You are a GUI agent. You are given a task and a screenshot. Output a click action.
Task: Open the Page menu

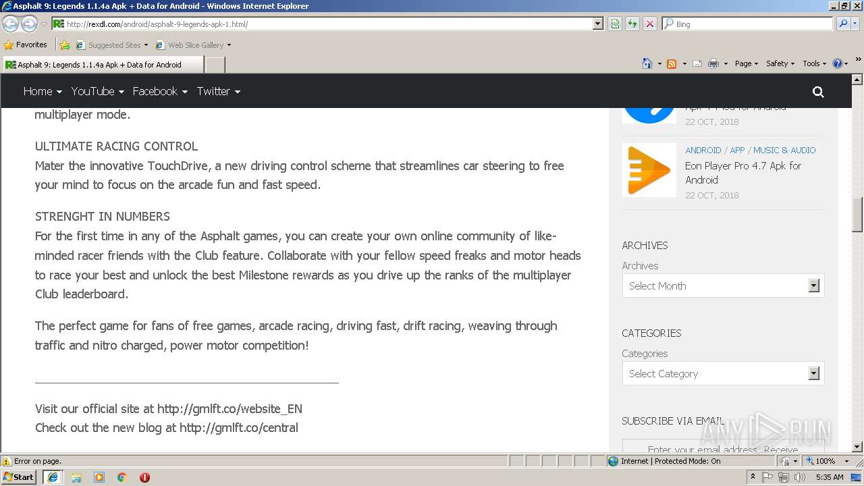coord(746,63)
